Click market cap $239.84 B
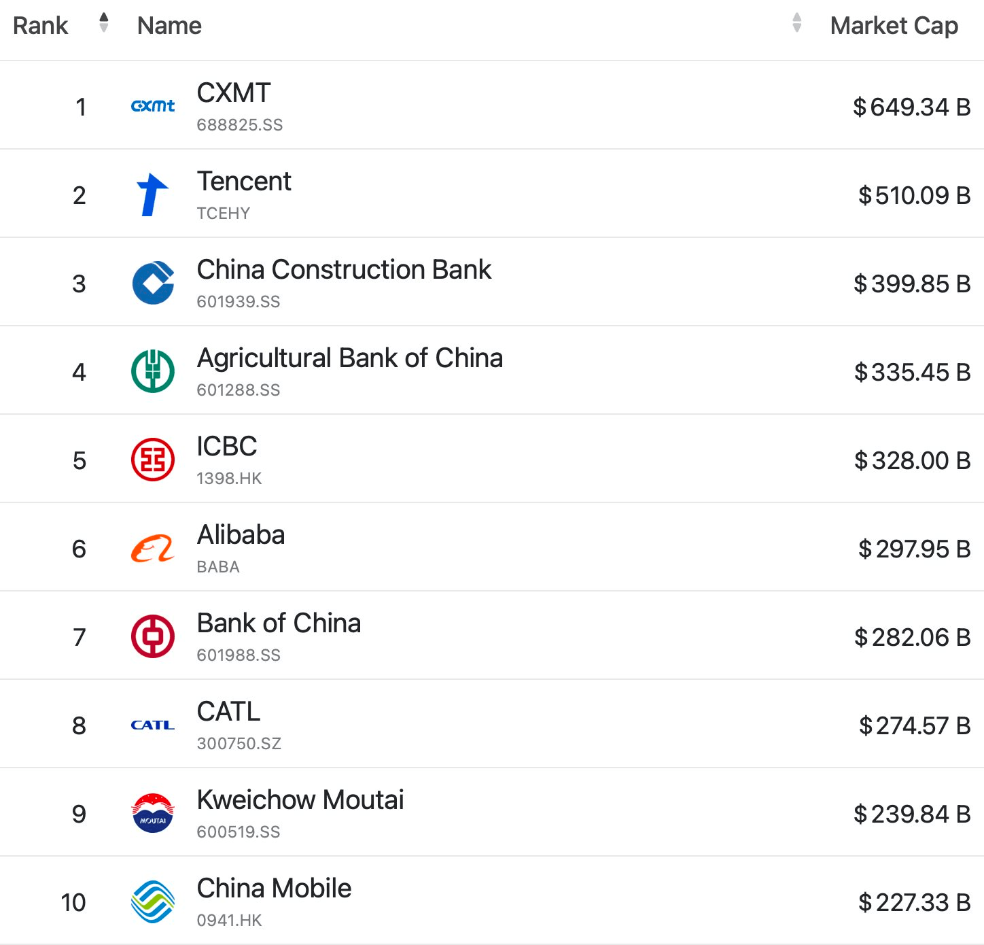 click(912, 814)
